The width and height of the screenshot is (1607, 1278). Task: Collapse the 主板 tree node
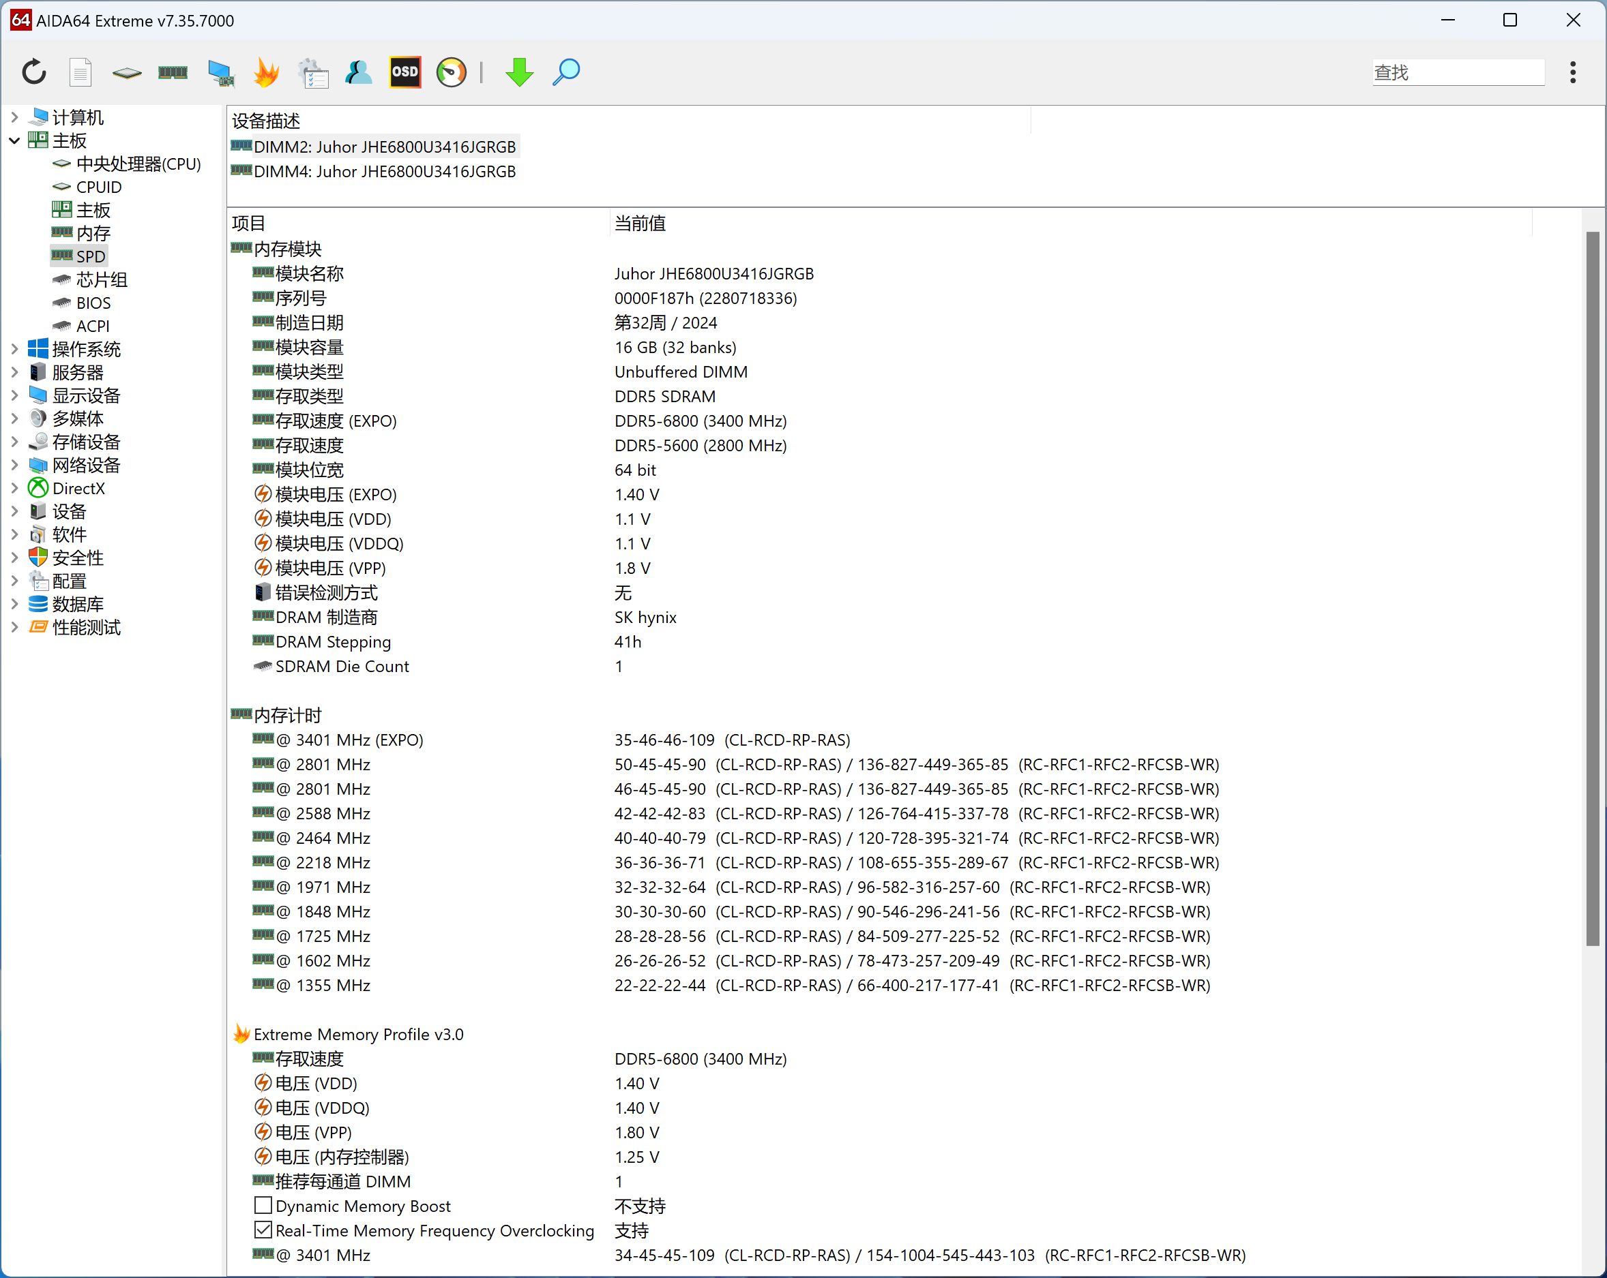pyautogui.click(x=14, y=140)
